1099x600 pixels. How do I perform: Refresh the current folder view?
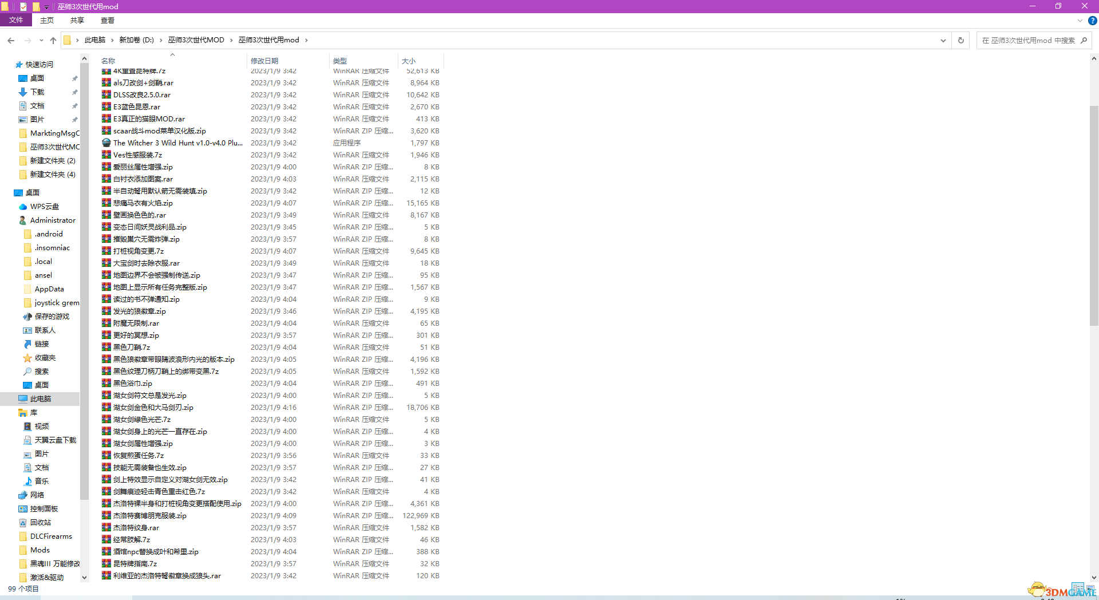click(x=961, y=40)
